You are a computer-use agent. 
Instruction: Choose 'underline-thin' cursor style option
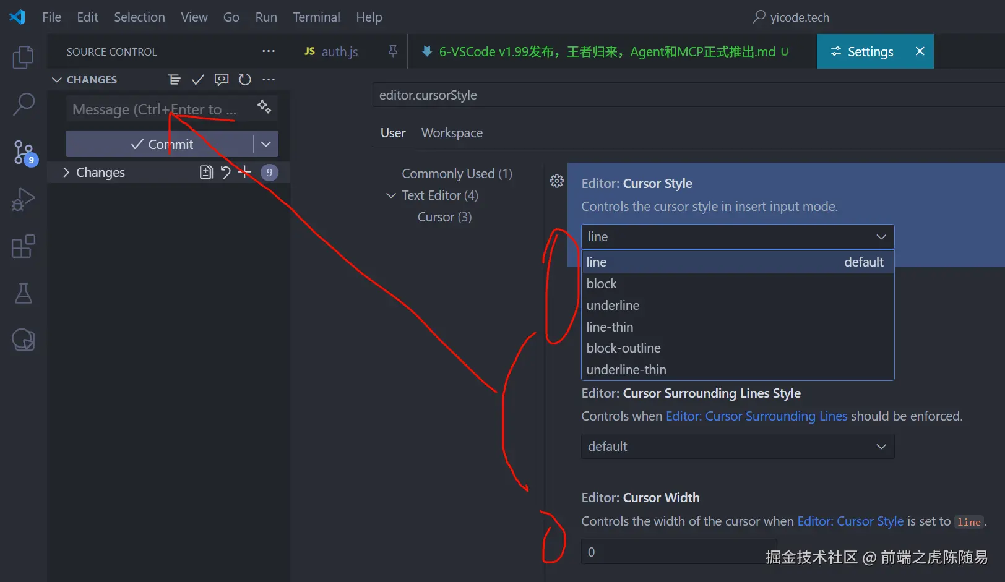(738, 370)
